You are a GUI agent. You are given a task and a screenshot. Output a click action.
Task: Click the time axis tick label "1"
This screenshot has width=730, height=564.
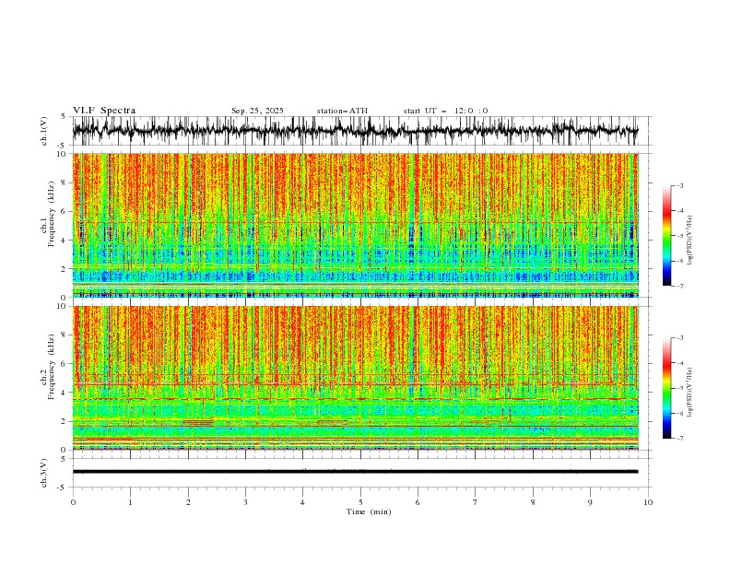click(x=130, y=502)
